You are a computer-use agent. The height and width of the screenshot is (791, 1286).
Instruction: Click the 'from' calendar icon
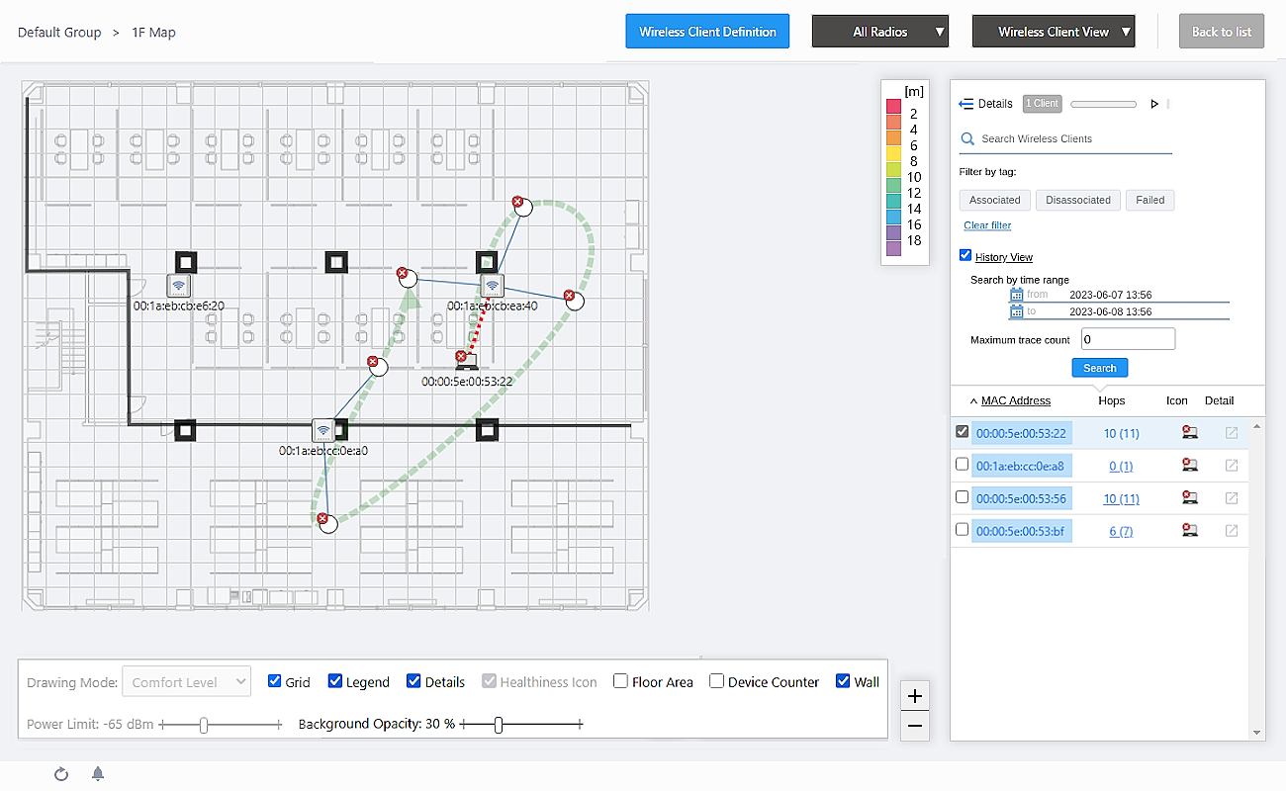coord(1017,295)
